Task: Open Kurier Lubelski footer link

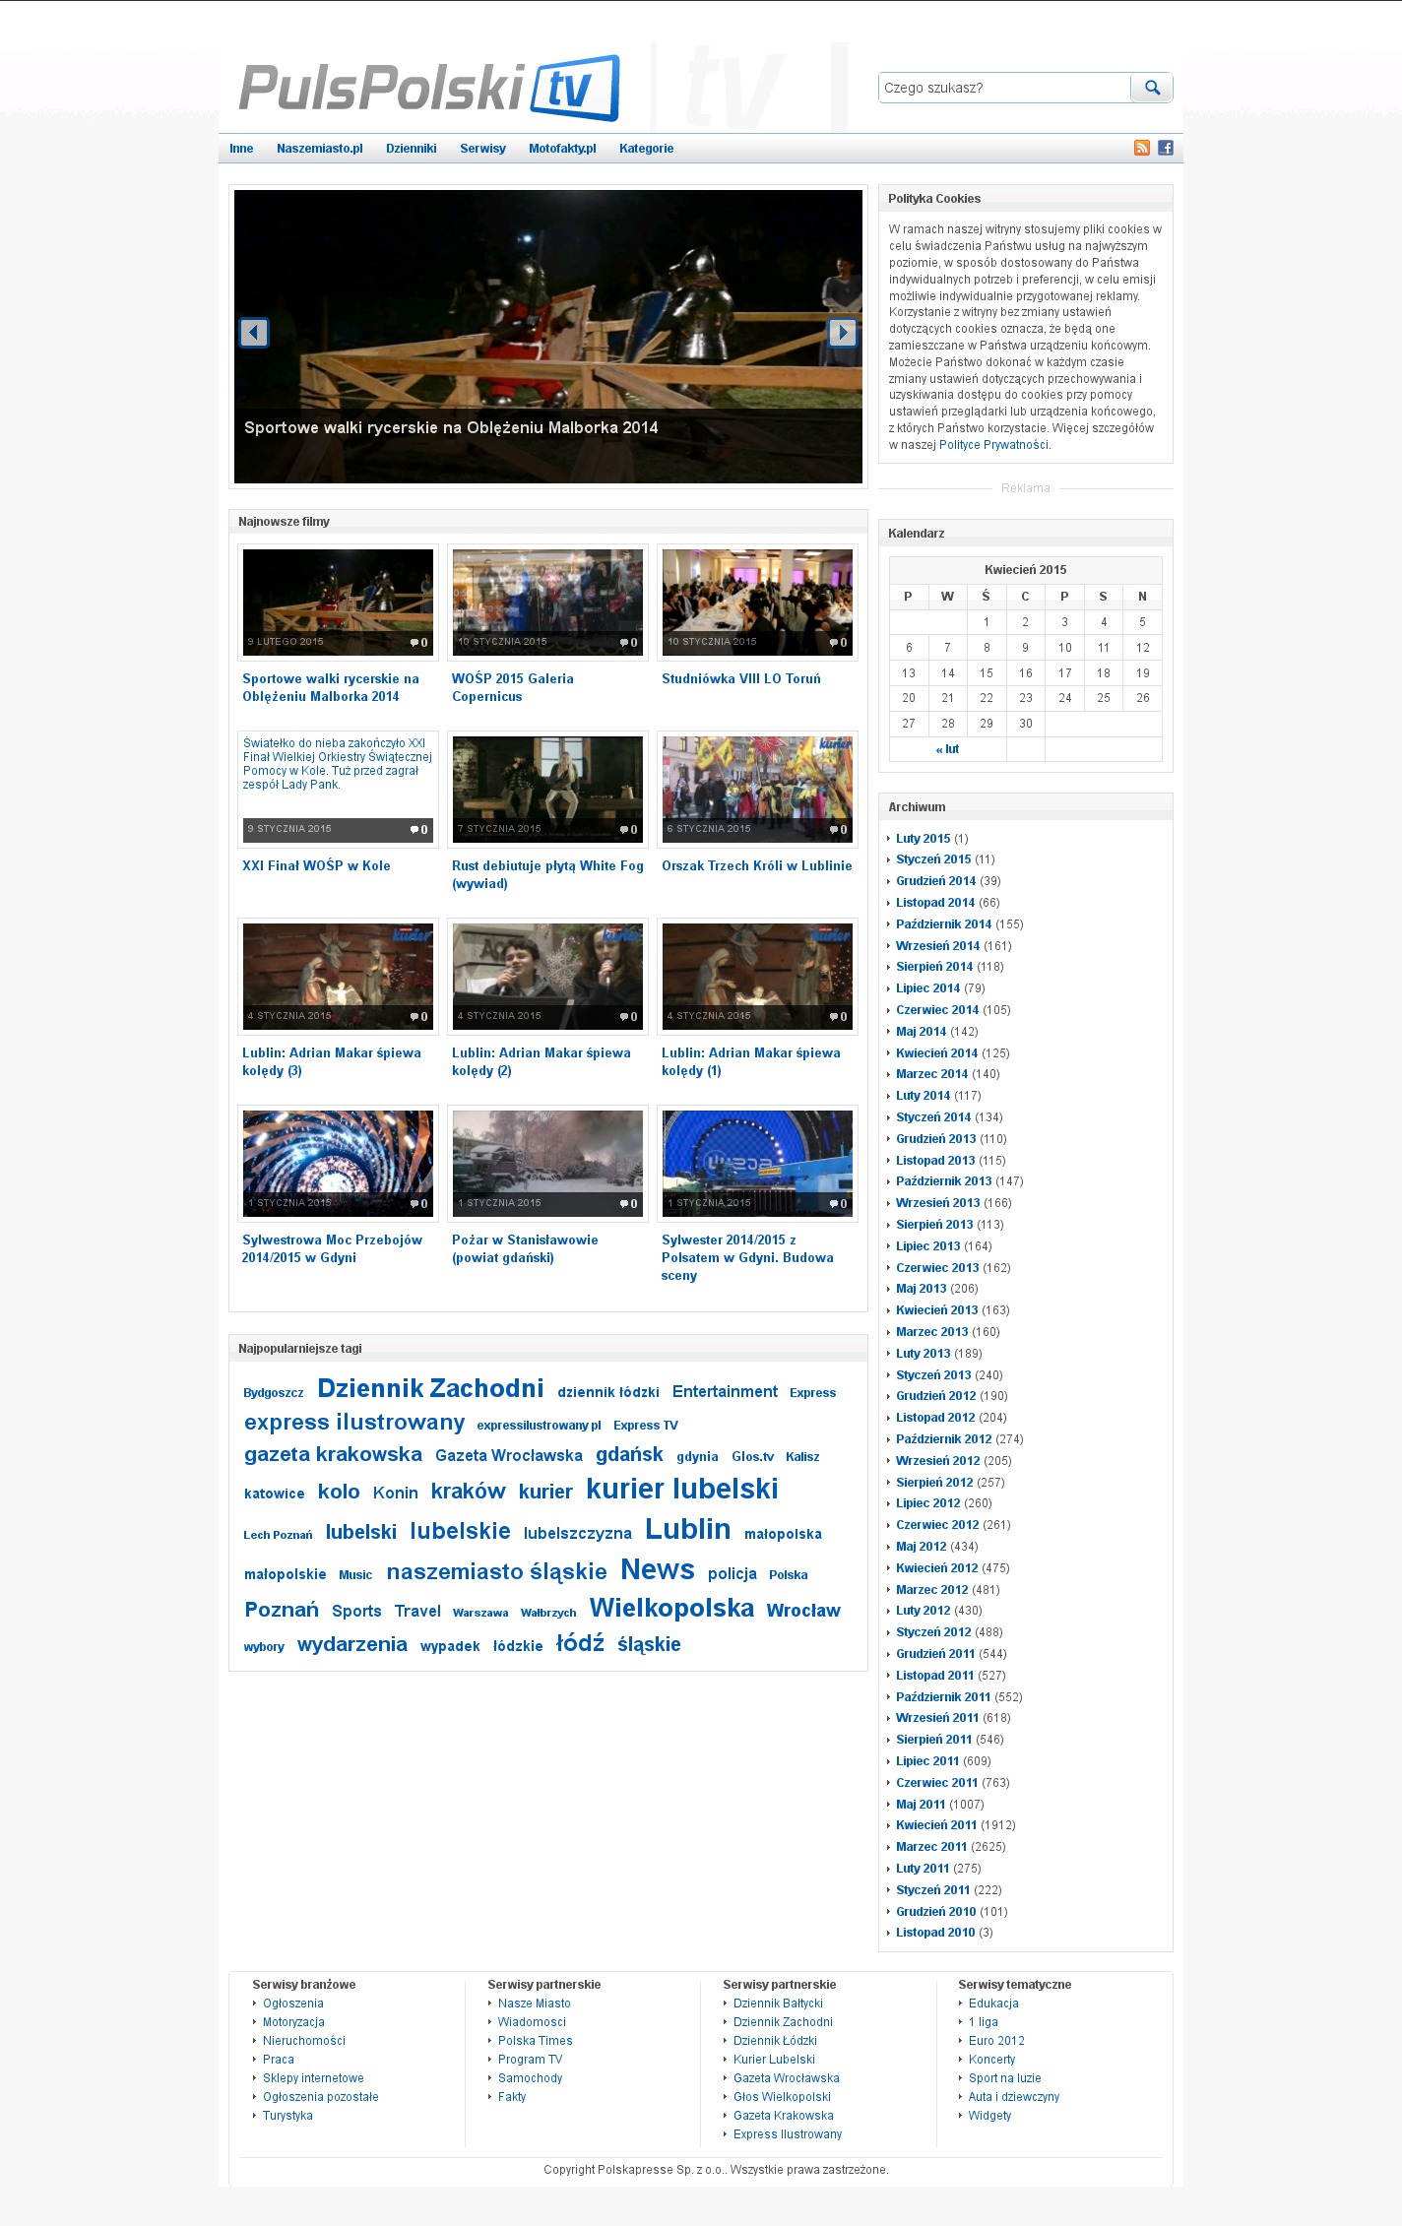Action: (x=774, y=2060)
